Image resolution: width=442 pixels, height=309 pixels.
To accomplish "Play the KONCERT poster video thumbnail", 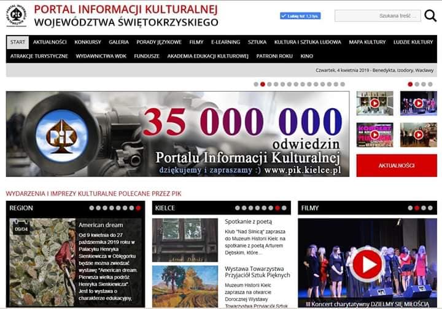I will click(x=374, y=135).
